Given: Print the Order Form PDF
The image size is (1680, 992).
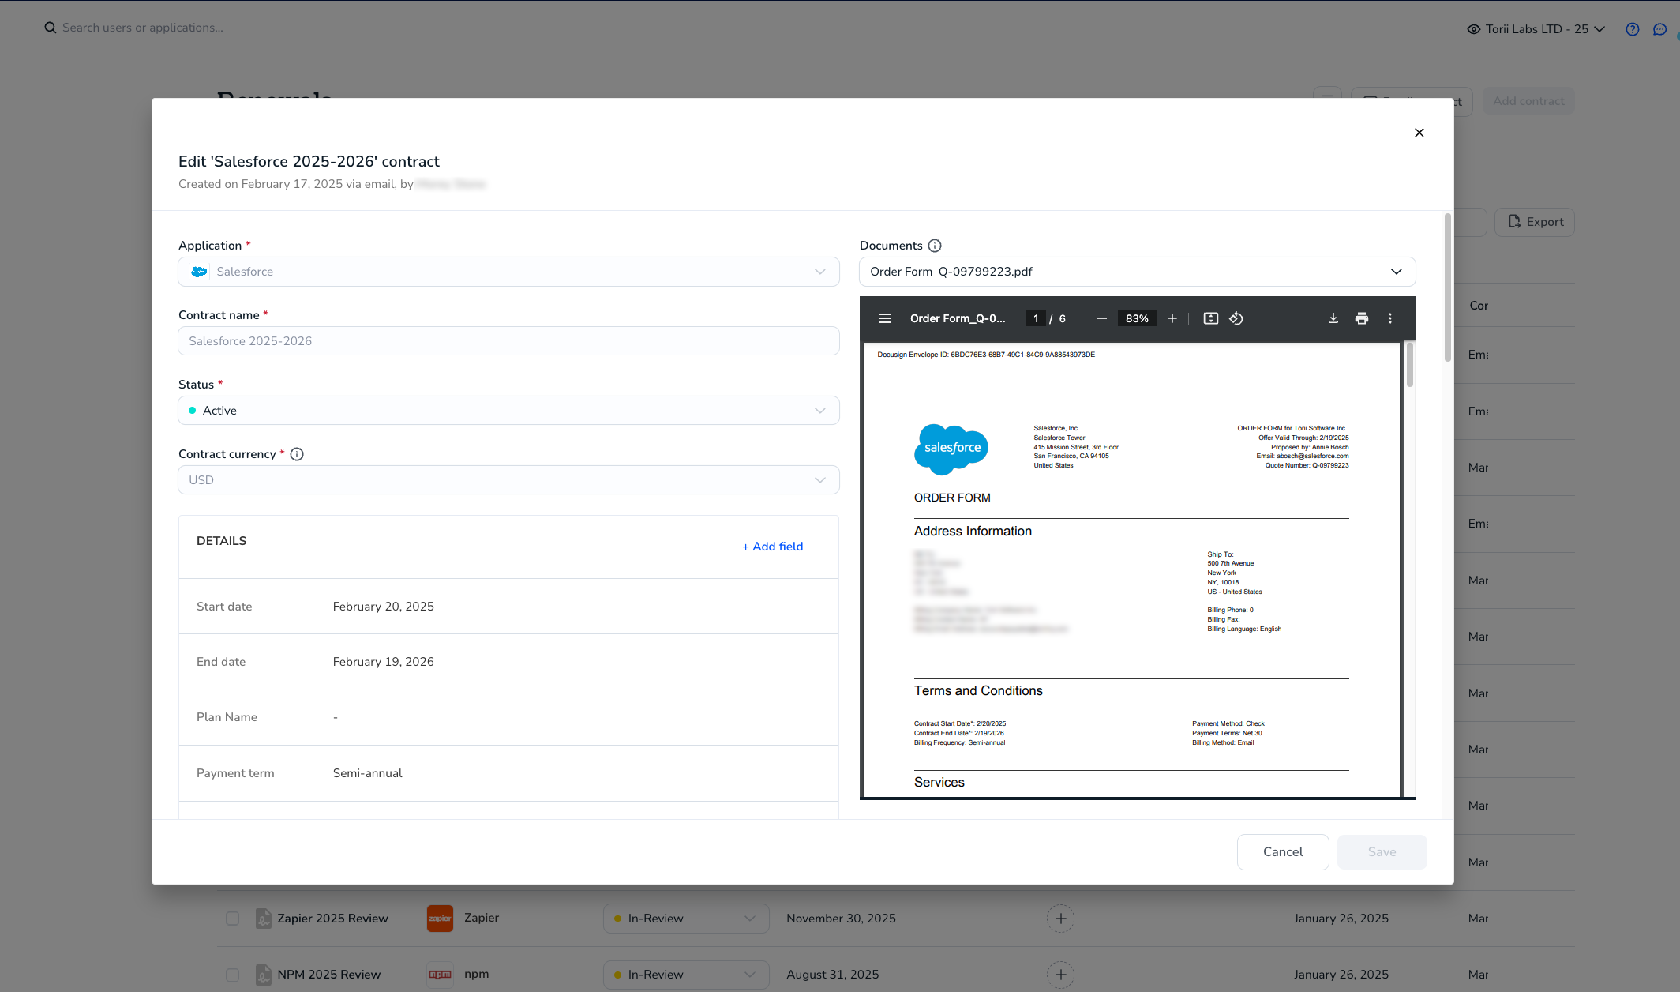Looking at the screenshot, I should (x=1362, y=318).
